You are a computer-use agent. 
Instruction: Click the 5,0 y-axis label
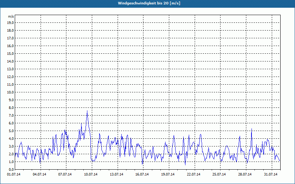[x=11, y=131]
